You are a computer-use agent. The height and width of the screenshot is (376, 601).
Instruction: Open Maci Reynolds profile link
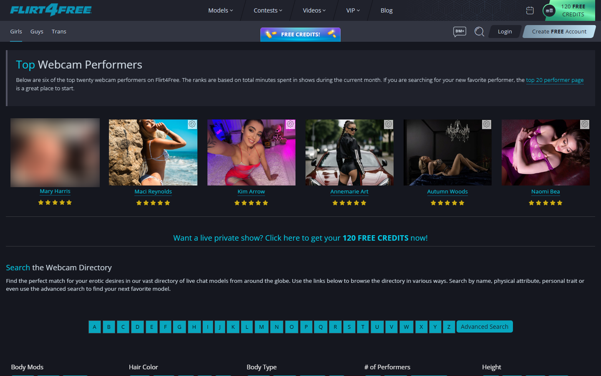point(153,192)
